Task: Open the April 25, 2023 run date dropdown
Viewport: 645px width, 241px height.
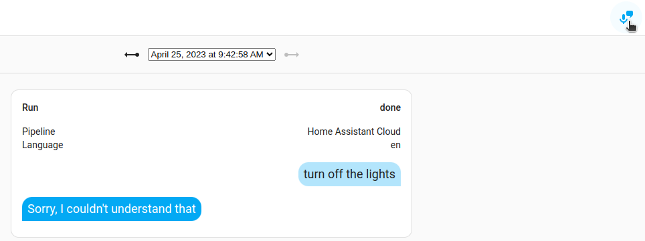Action: pyautogui.click(x=211, y=55)
